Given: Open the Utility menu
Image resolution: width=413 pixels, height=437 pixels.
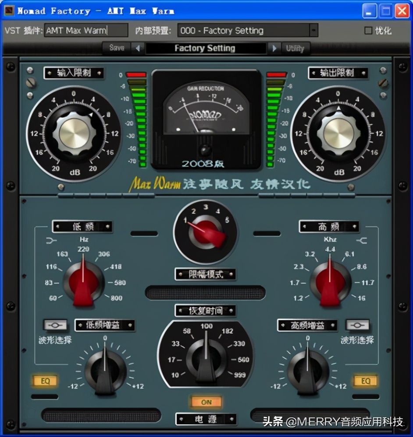Looking at the screenshot, I should coord(295,48).
